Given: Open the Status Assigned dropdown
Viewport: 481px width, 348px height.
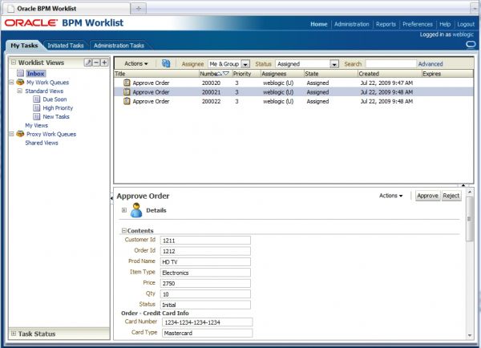Looking at the screenshot, I should (334, 64).
